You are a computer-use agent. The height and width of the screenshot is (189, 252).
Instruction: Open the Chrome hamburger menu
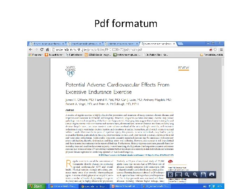point(221,49)
